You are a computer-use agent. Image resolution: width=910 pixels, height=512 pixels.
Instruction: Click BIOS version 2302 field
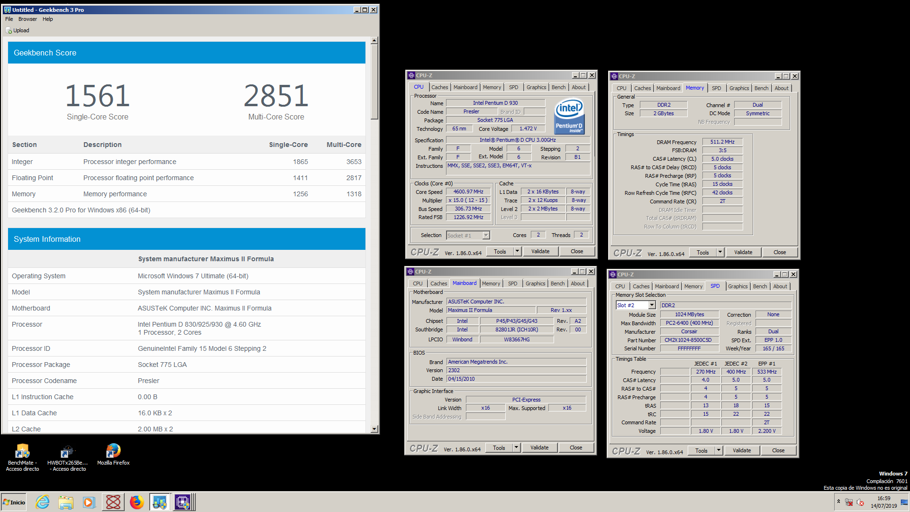tap(517, 371)
